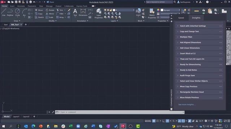Open options for Audit Purge Save macro

click(x=221, y=76)
